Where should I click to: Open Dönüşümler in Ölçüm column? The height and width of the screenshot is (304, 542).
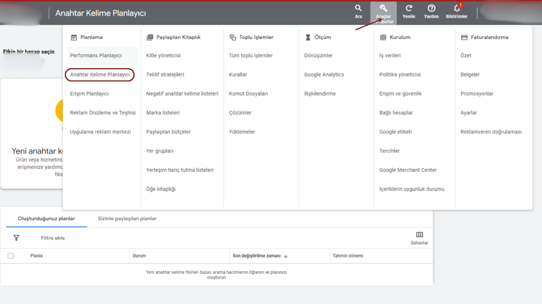click(318, 56)
